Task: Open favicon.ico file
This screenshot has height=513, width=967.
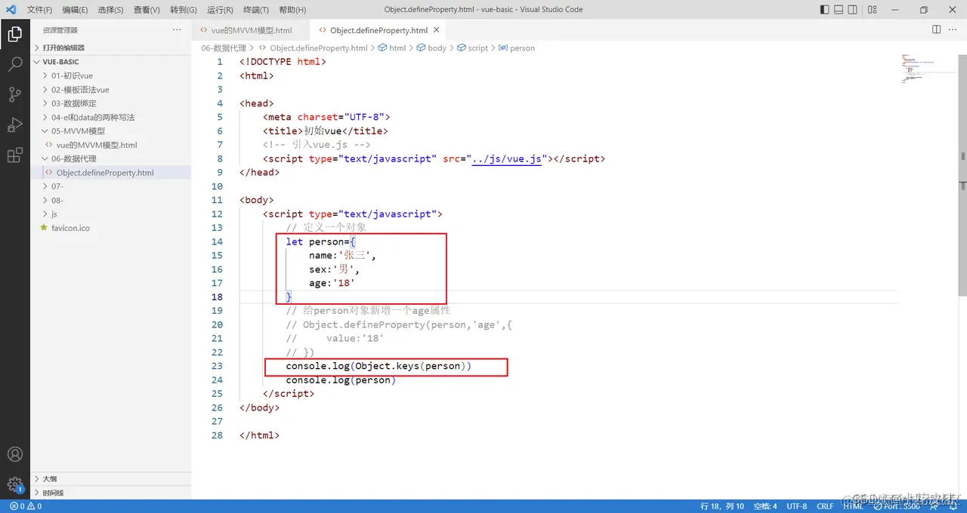Action: (x=111, y=228)
